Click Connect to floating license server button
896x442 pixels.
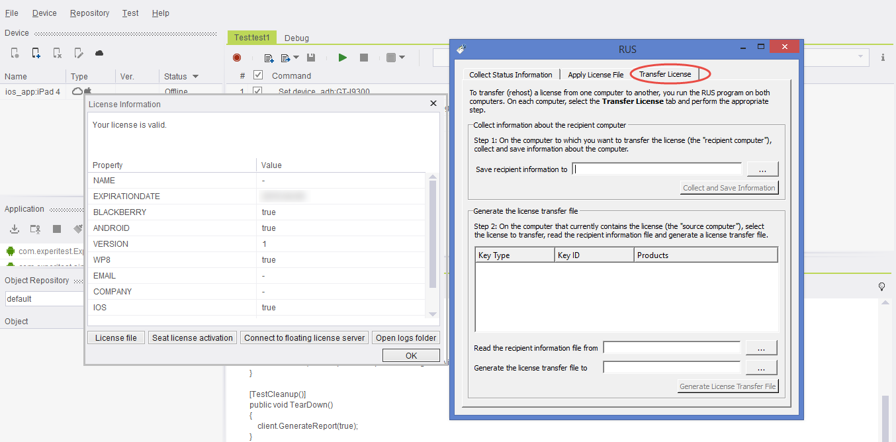pos(304,337)
